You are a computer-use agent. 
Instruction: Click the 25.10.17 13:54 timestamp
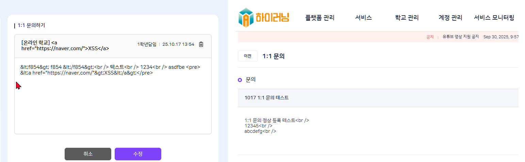(x=178, y=44)
